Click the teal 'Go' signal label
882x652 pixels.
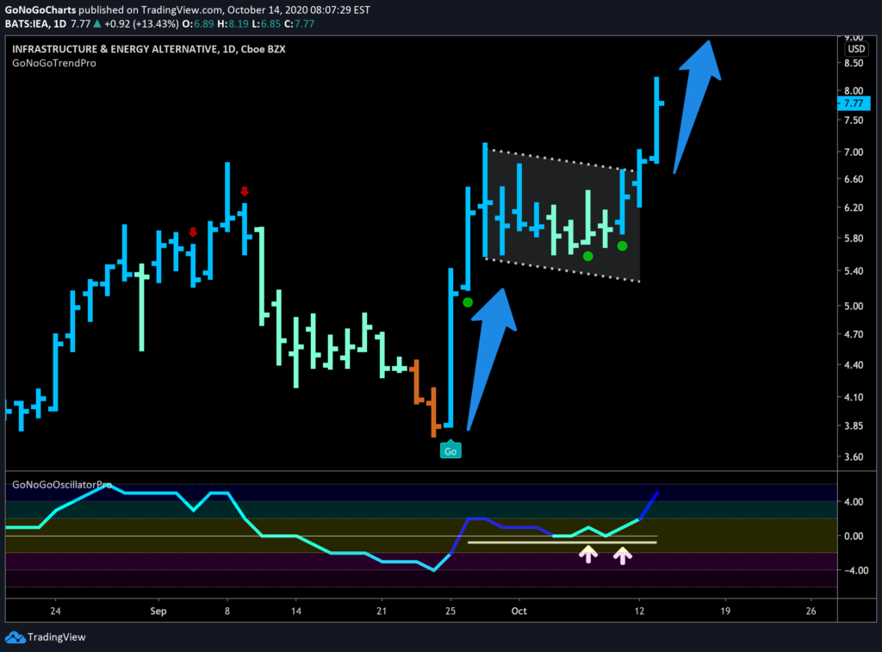pyautogui.click(x=450, y=450)
